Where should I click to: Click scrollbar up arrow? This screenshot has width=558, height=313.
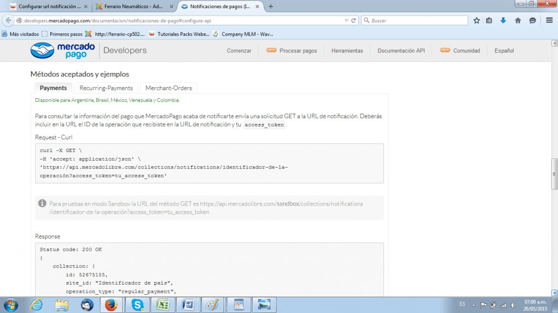click(554, 44)
